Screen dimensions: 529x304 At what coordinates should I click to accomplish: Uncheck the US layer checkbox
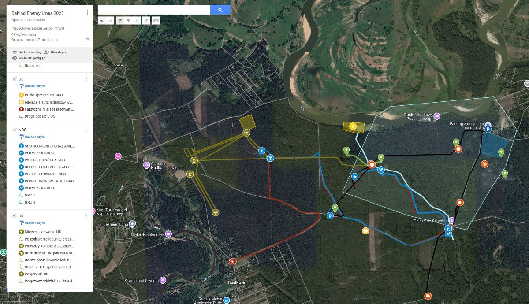[x=15, y=79]
